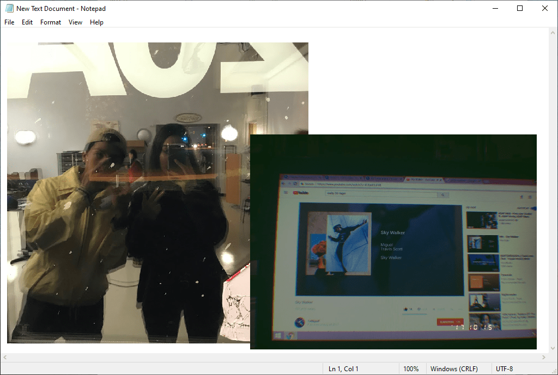Click the left arrow of horizontal scrollbar
Viewport: 558px width, 375px height.
(4, 358)
